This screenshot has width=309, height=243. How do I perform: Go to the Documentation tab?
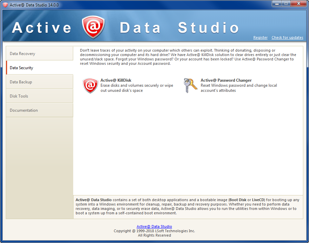click(x=39, y=110)
